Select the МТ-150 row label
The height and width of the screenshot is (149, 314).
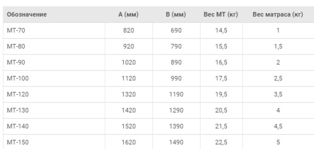coord(18,142)
